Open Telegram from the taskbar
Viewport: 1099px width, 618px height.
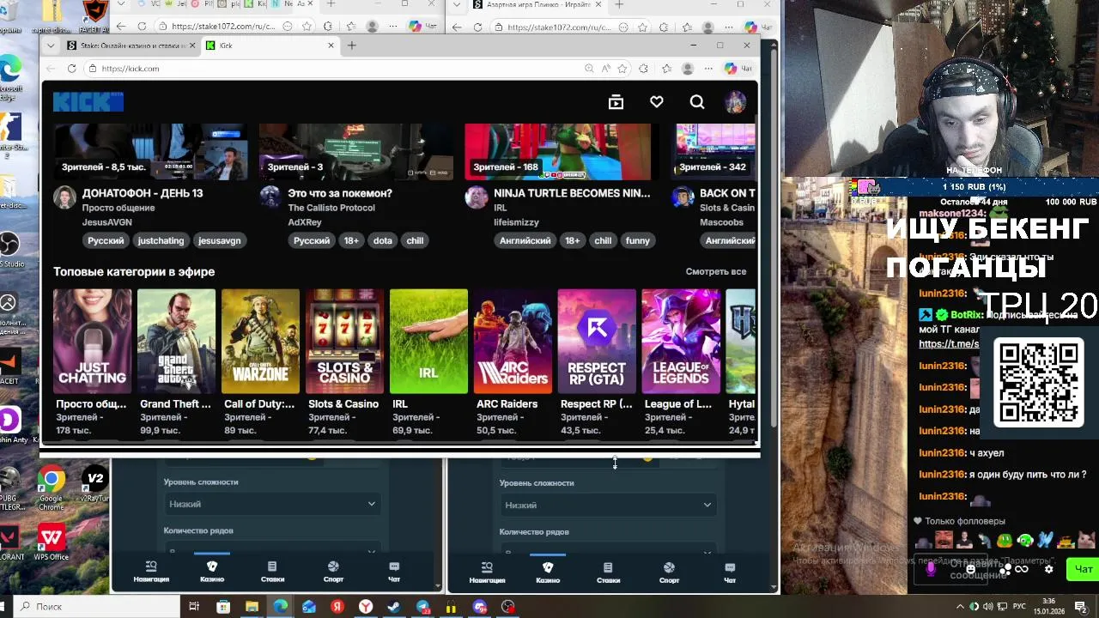click(x=423, y=607)
